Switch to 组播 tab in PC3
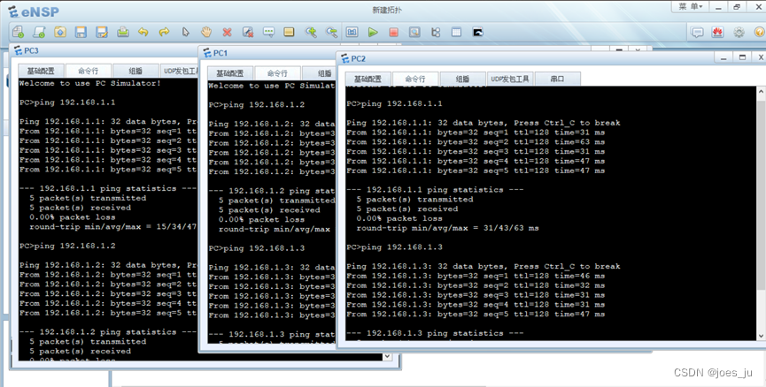766x387 pixels. 135,71
